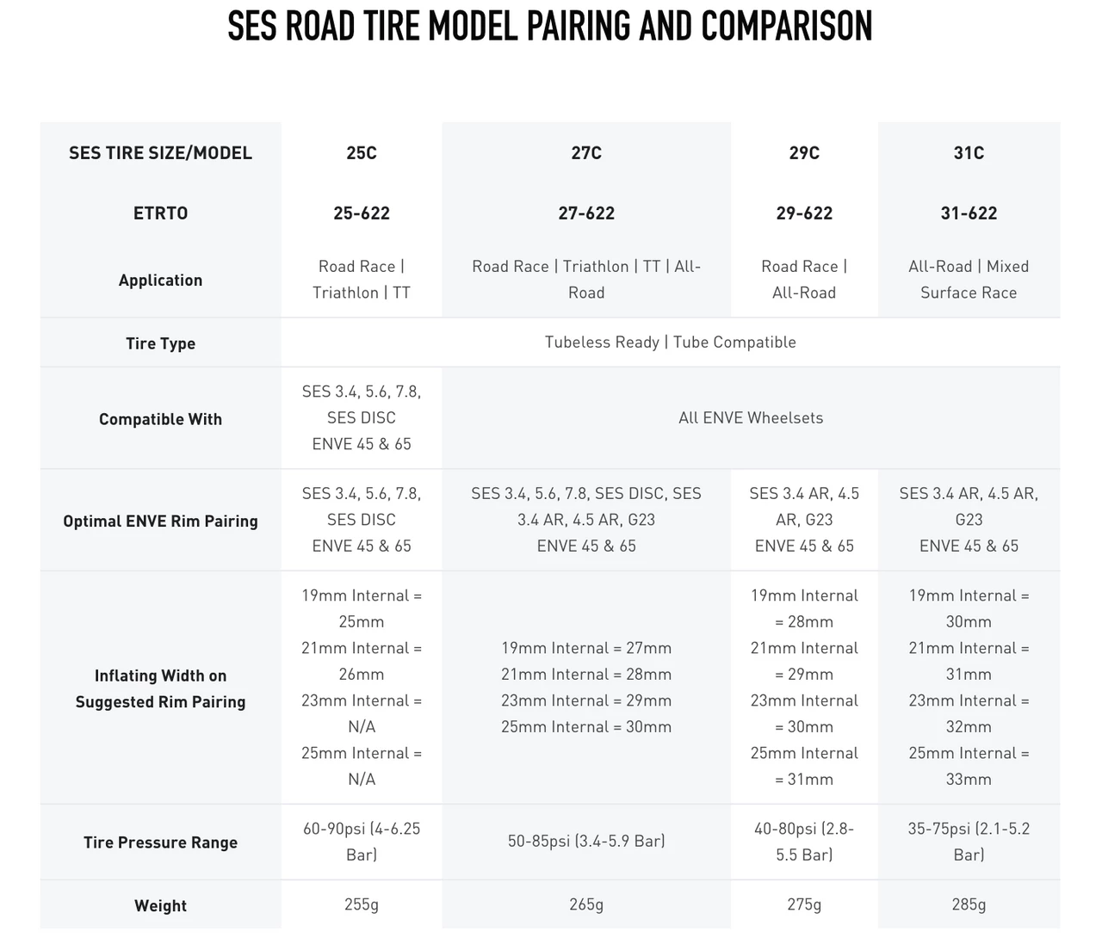Click the Weight row label

point(160,905)
